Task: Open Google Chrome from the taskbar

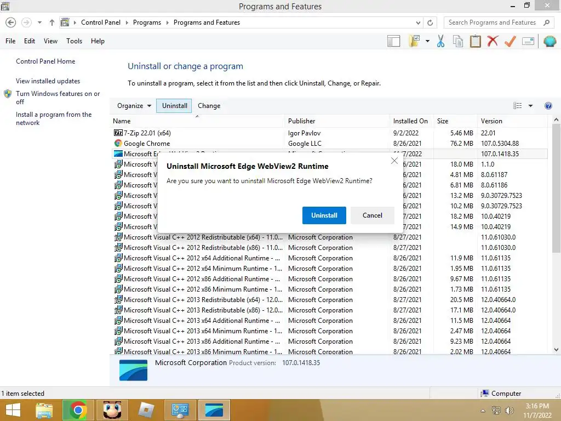Action: pyautogui.click(x=78, y=410)
